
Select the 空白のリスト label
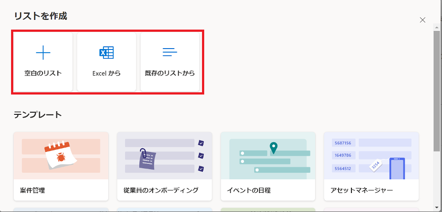point(43,73)
